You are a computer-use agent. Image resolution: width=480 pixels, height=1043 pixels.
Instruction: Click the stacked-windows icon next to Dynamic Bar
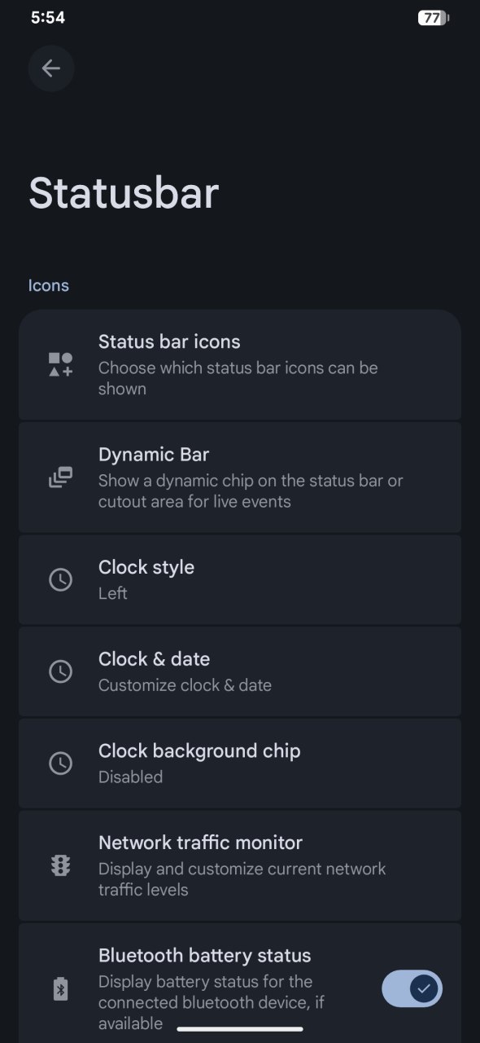pos(60,477)
